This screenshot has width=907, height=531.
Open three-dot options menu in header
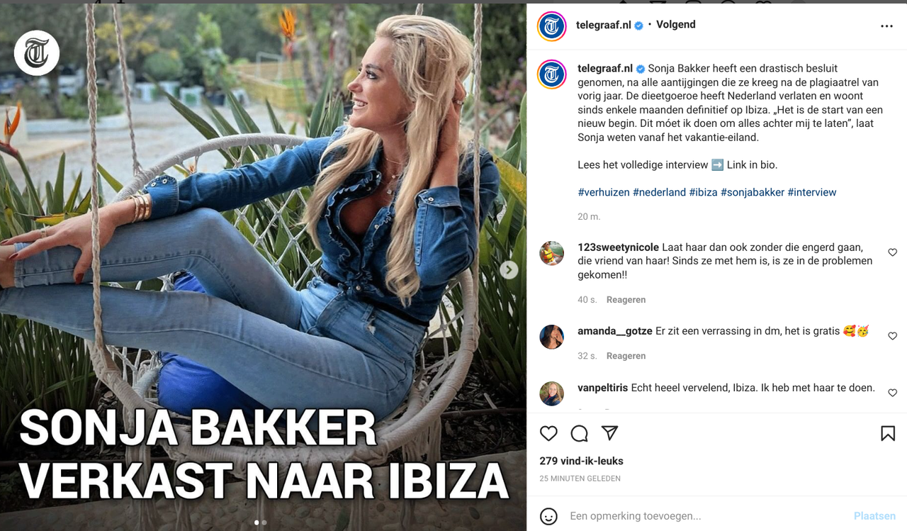(x=886, y=26)
